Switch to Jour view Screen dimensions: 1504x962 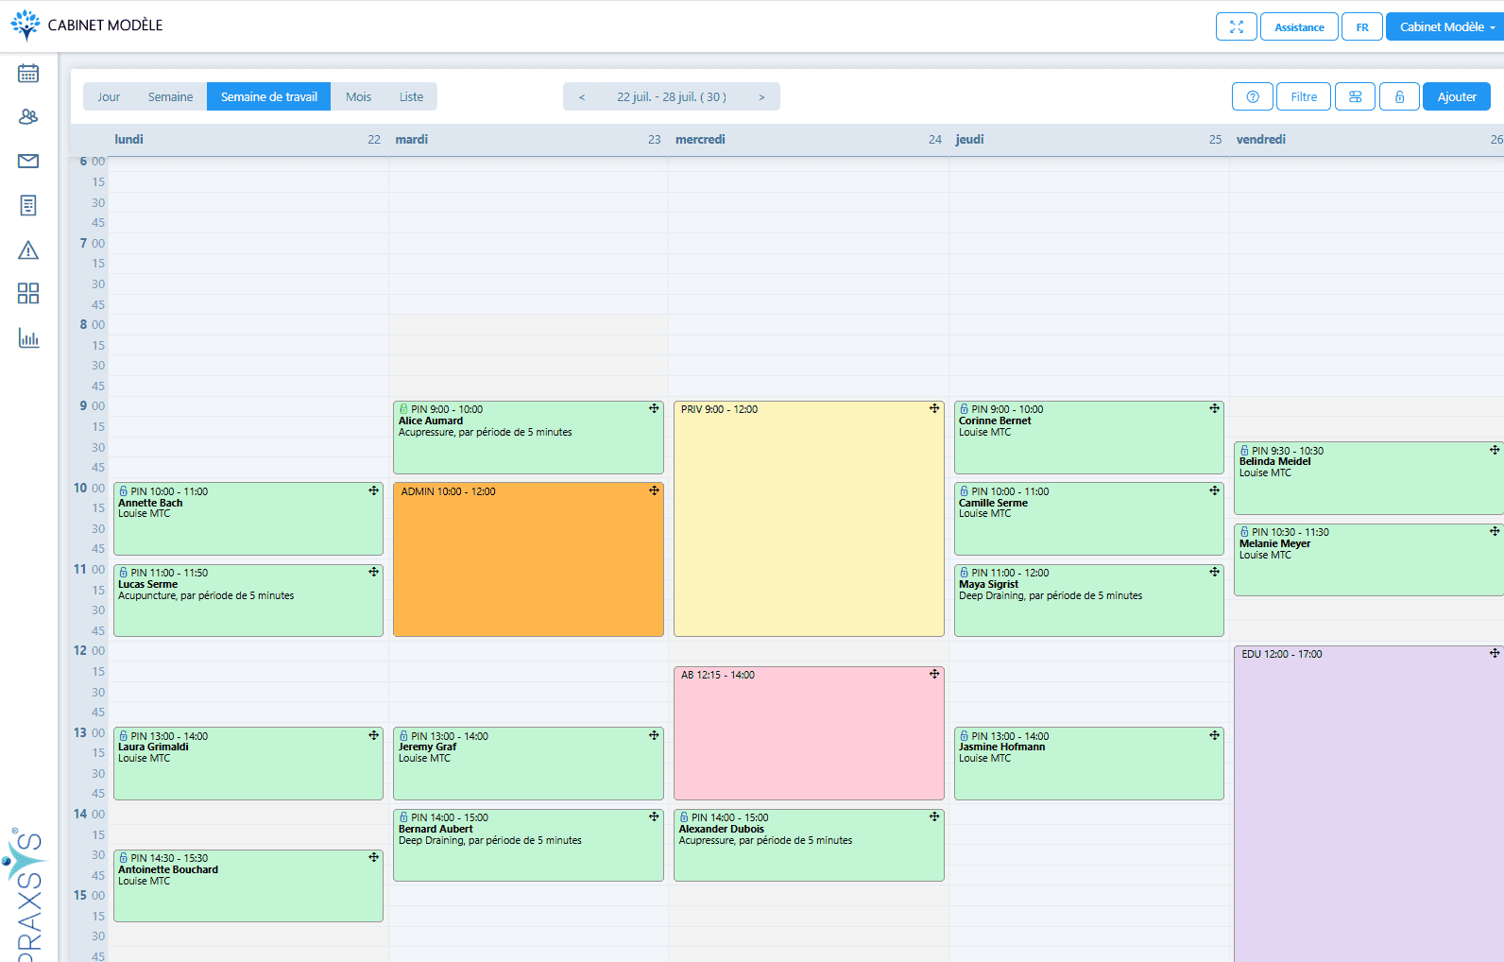point(109,96)
